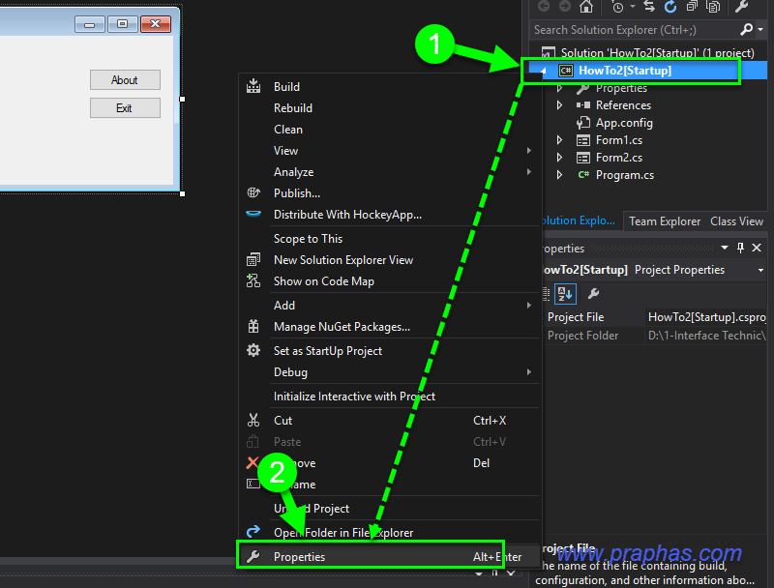Select HowTo2[Startup] project in tree
774x588 pixels.
pyautogui.click(x=624, y=71)
